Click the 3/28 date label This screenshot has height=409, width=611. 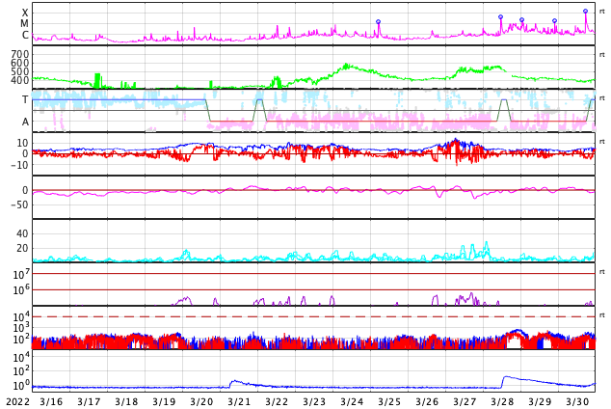(x=502, y=402)
